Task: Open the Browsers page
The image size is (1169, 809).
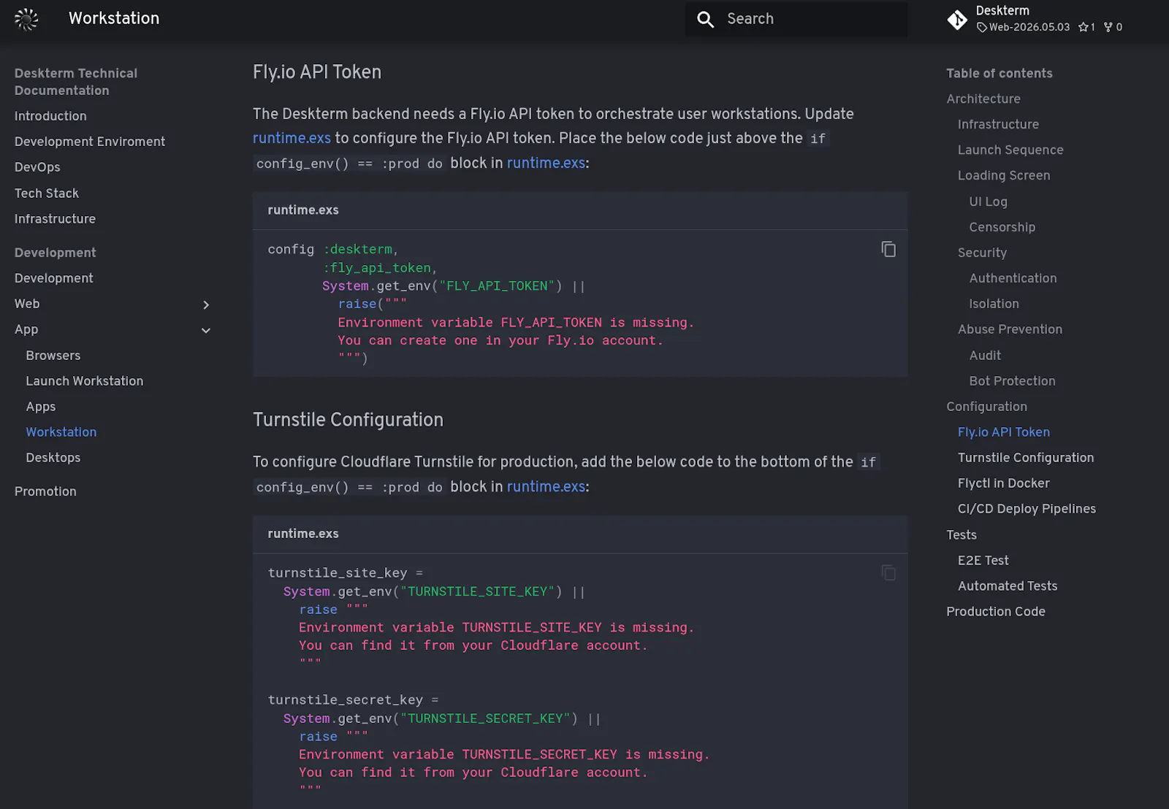Action: point(53,356)
